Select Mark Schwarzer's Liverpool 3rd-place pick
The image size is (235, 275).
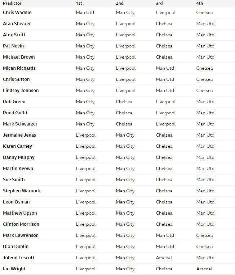click(166, 124)
